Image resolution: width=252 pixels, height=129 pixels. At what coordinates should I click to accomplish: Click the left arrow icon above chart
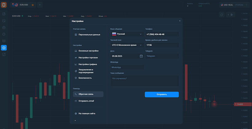[228, 15]
